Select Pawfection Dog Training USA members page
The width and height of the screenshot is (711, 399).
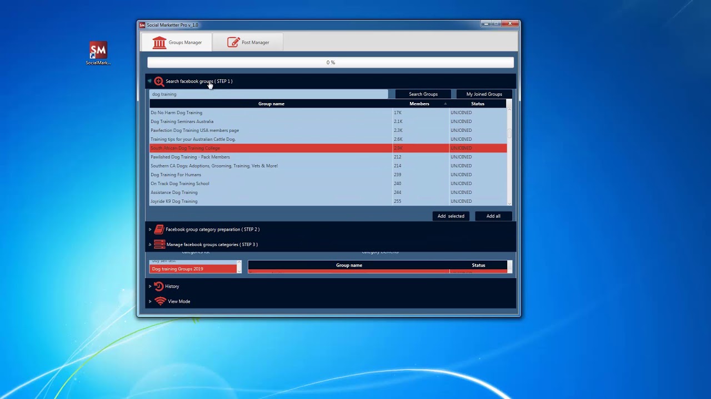coord(328,130)
